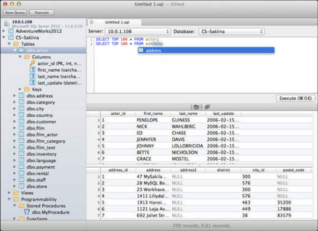This screenshot has height=231, width=318.
Task: Click the AdventureWorks2012 database icon
Action: tap(11, 31)
